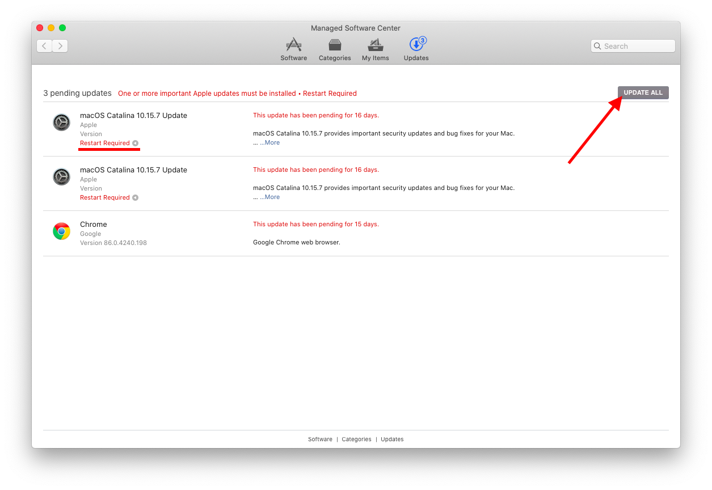This screenshot has height=490, width=712.
Task: Open the Chrome update title
Action: point(94,225)
